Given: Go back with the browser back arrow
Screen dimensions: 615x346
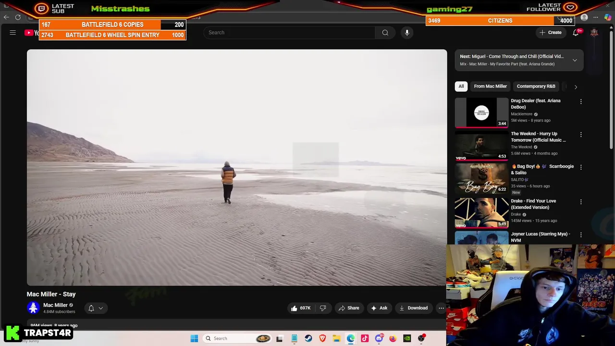Looking at the screenshot, I should click(x=6, y=17).
